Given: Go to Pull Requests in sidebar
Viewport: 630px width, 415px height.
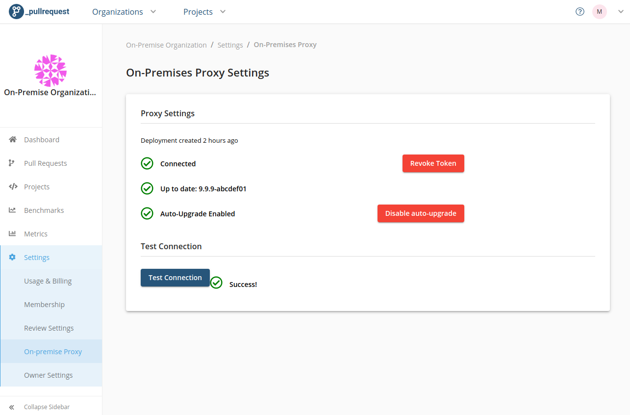Looking at the screenshot, I should point(51,163).
